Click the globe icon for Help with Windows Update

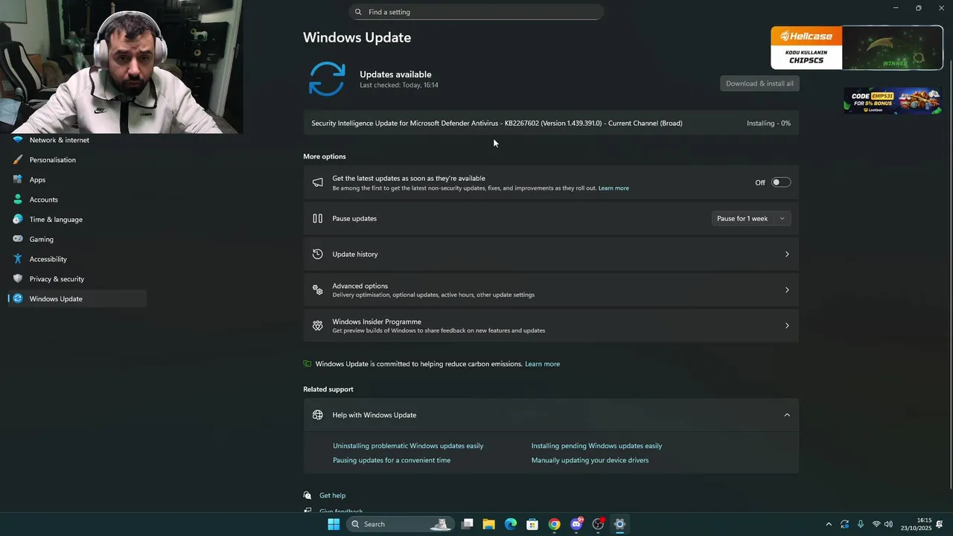[318, 415]
